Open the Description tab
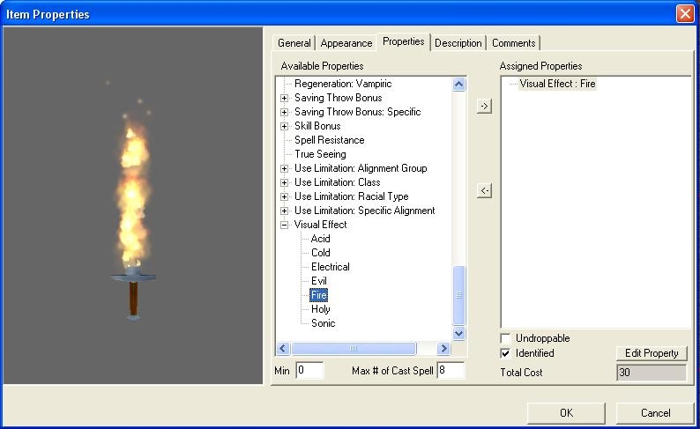The image size is (700, 429). point(458,43)
